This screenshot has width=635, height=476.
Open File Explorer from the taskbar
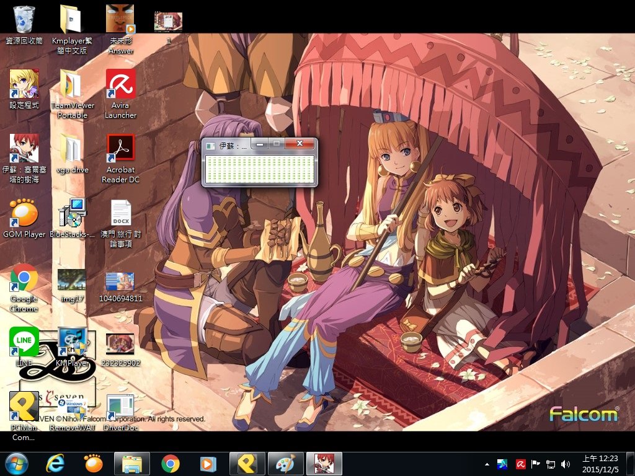pyautogui.click(x=131, y=464)
